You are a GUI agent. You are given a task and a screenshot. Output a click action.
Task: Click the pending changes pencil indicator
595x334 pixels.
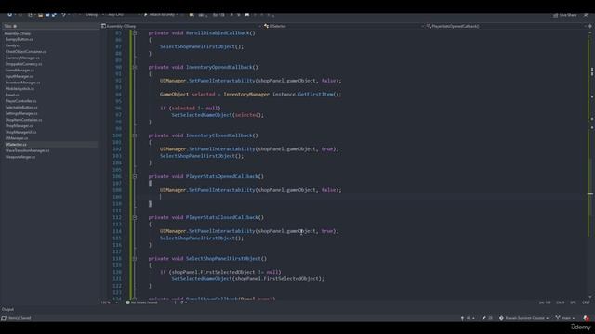tap(487, 318)
